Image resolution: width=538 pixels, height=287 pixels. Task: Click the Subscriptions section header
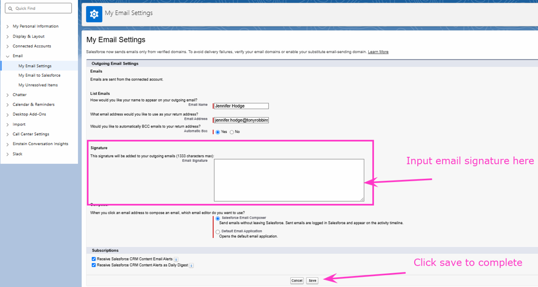(x=105, y=251)
